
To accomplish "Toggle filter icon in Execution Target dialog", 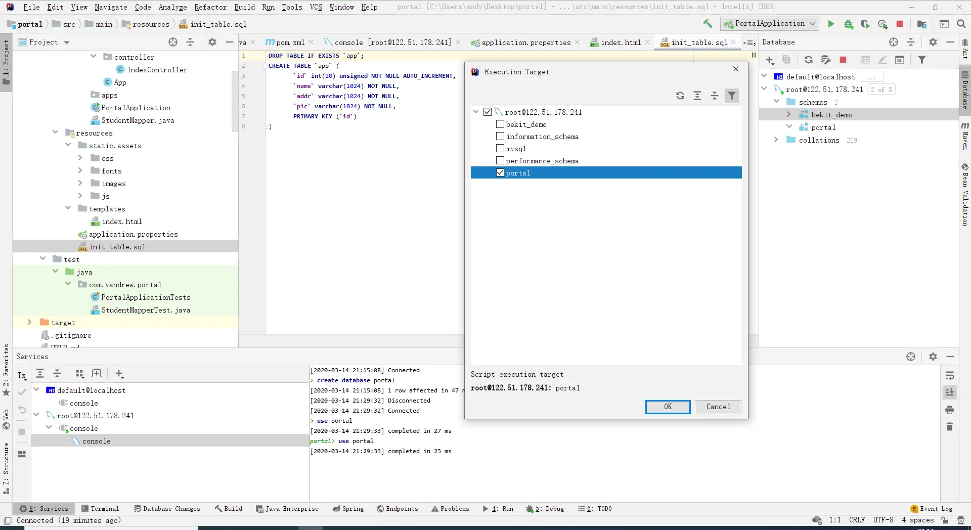I will pos(732,96).
